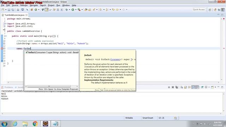
Task: Click the Terminate console icon
Action: point(169,87)
